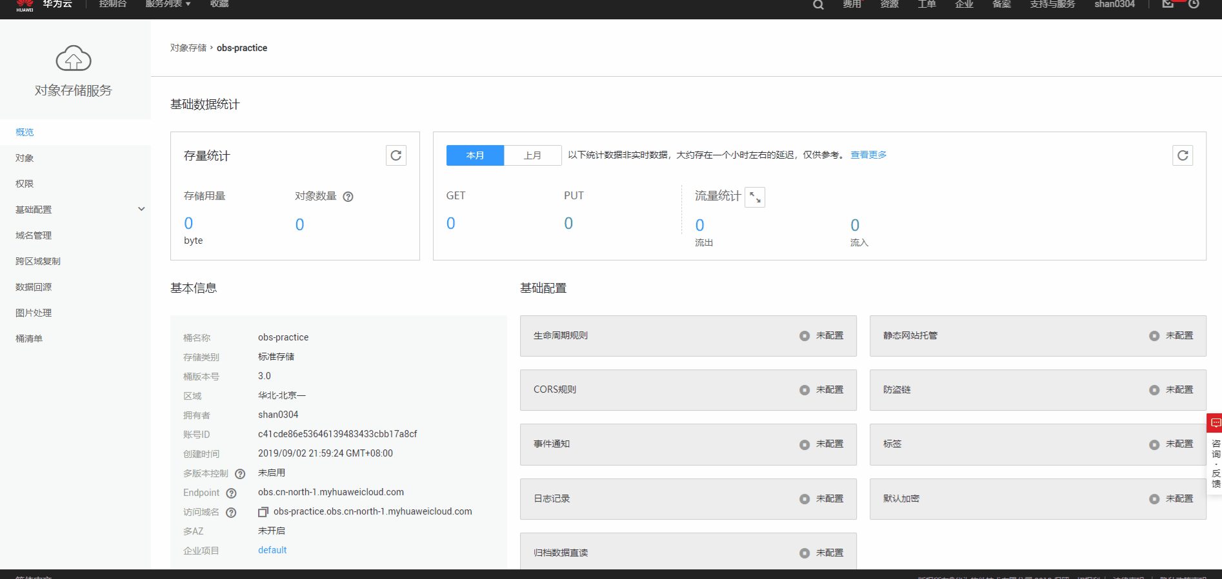
Task: Click the 流入 inbound traffic value
Action: (x=855, y=225)
